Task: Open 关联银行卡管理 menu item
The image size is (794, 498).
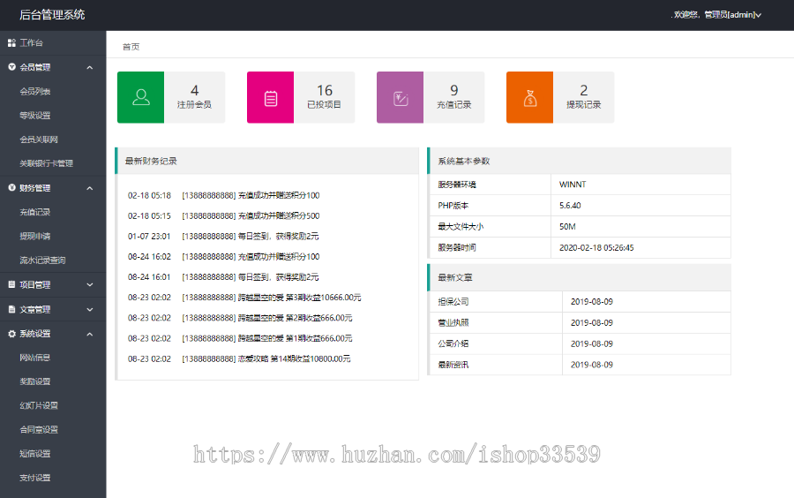Action: [x=46, y=163]
